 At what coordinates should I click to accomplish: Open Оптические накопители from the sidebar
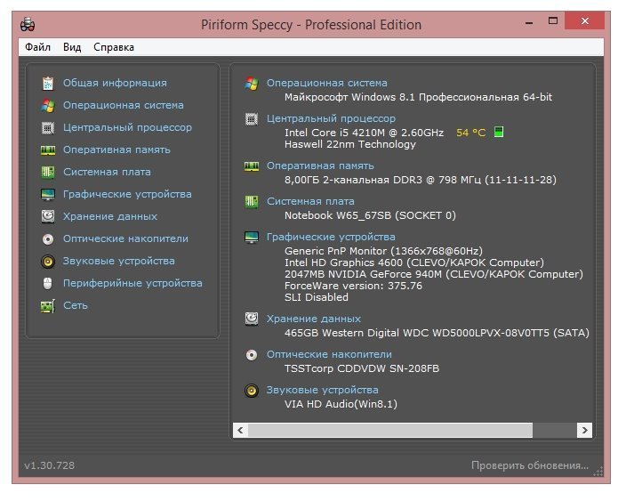tap(125, 238)
